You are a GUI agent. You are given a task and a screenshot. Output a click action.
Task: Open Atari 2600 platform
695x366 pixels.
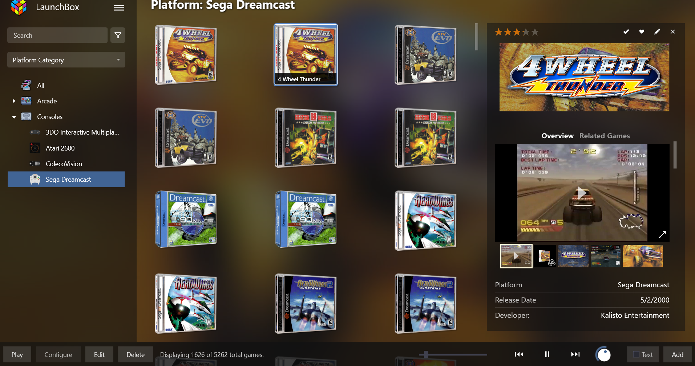(x=60, y=148)
